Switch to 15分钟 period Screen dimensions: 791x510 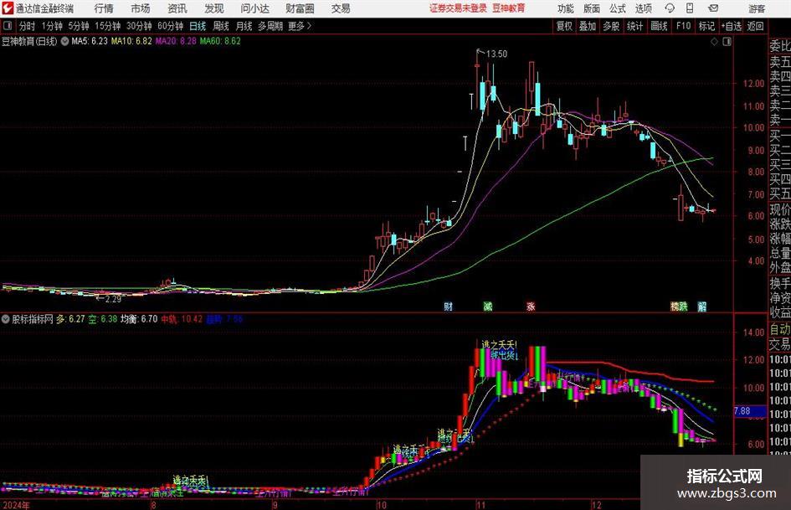pyautogui.click(x=107, y=26)
